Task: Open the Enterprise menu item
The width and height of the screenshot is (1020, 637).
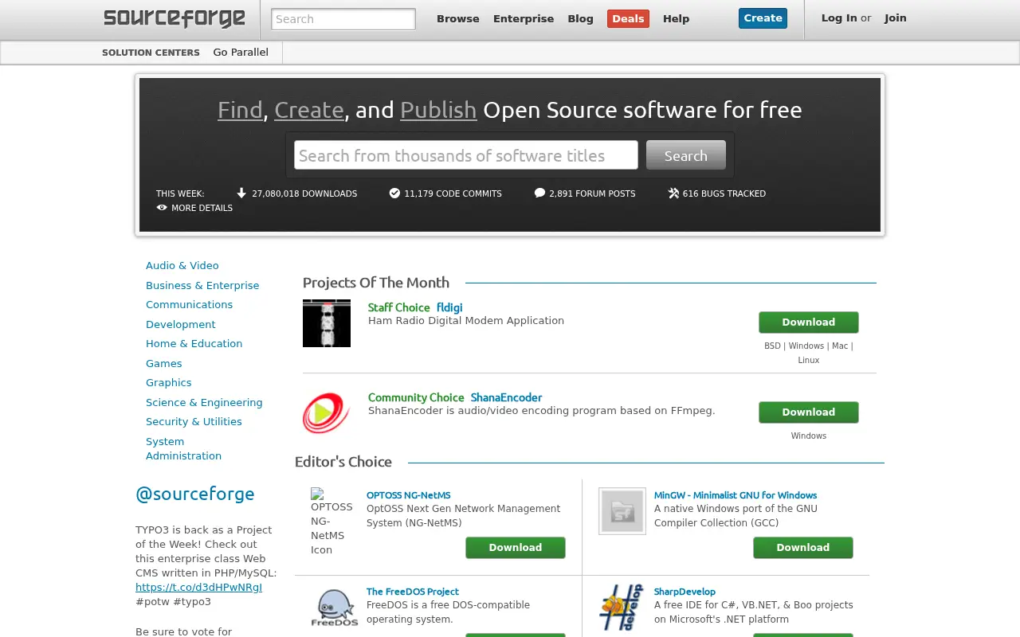Action: click(x=524, y=19)
